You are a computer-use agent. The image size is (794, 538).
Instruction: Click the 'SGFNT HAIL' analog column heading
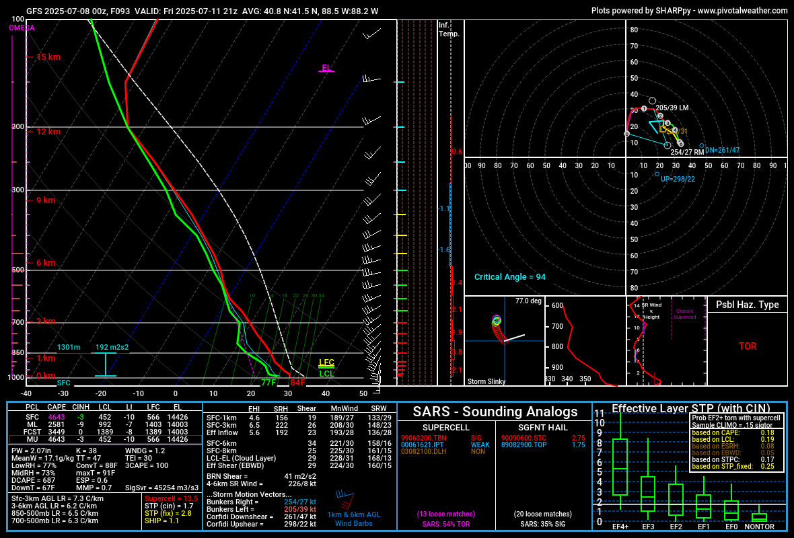[543, 428]
